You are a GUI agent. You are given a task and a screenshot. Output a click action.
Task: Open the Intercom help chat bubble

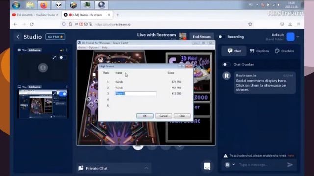[x=207, y=166]
